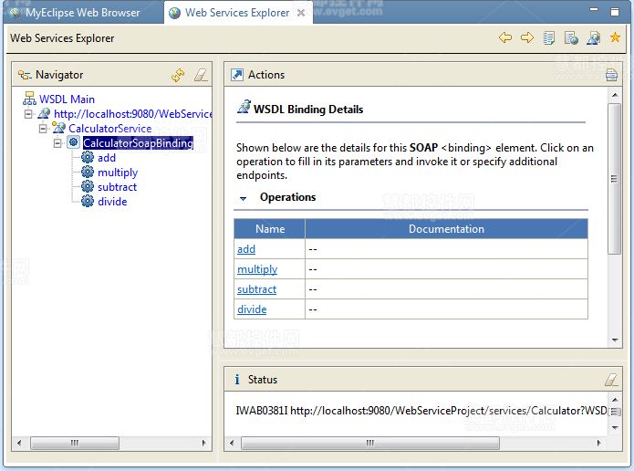Click Actions pane scroll up arrow
Viewport: 634px width, 471px height.
(x=615, y=95)
